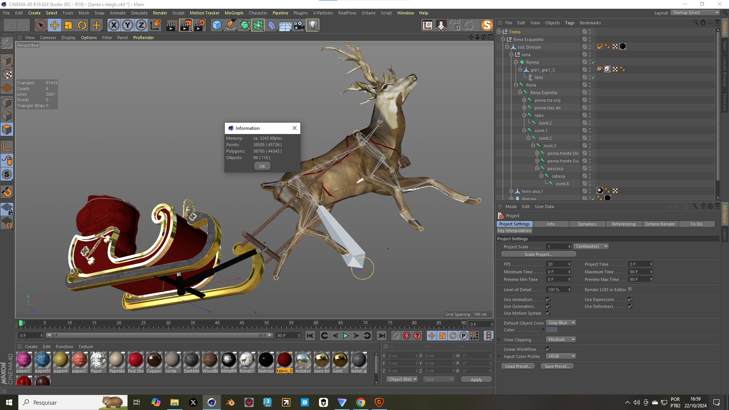Toggle Use Deformers checkbox

[630, 306]
